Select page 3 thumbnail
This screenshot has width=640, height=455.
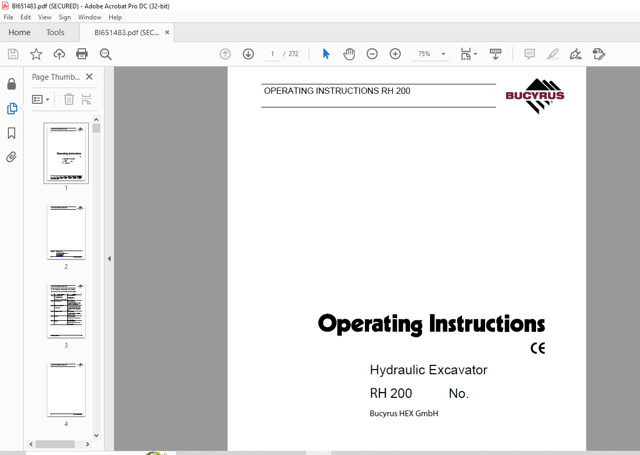[66, 311]
